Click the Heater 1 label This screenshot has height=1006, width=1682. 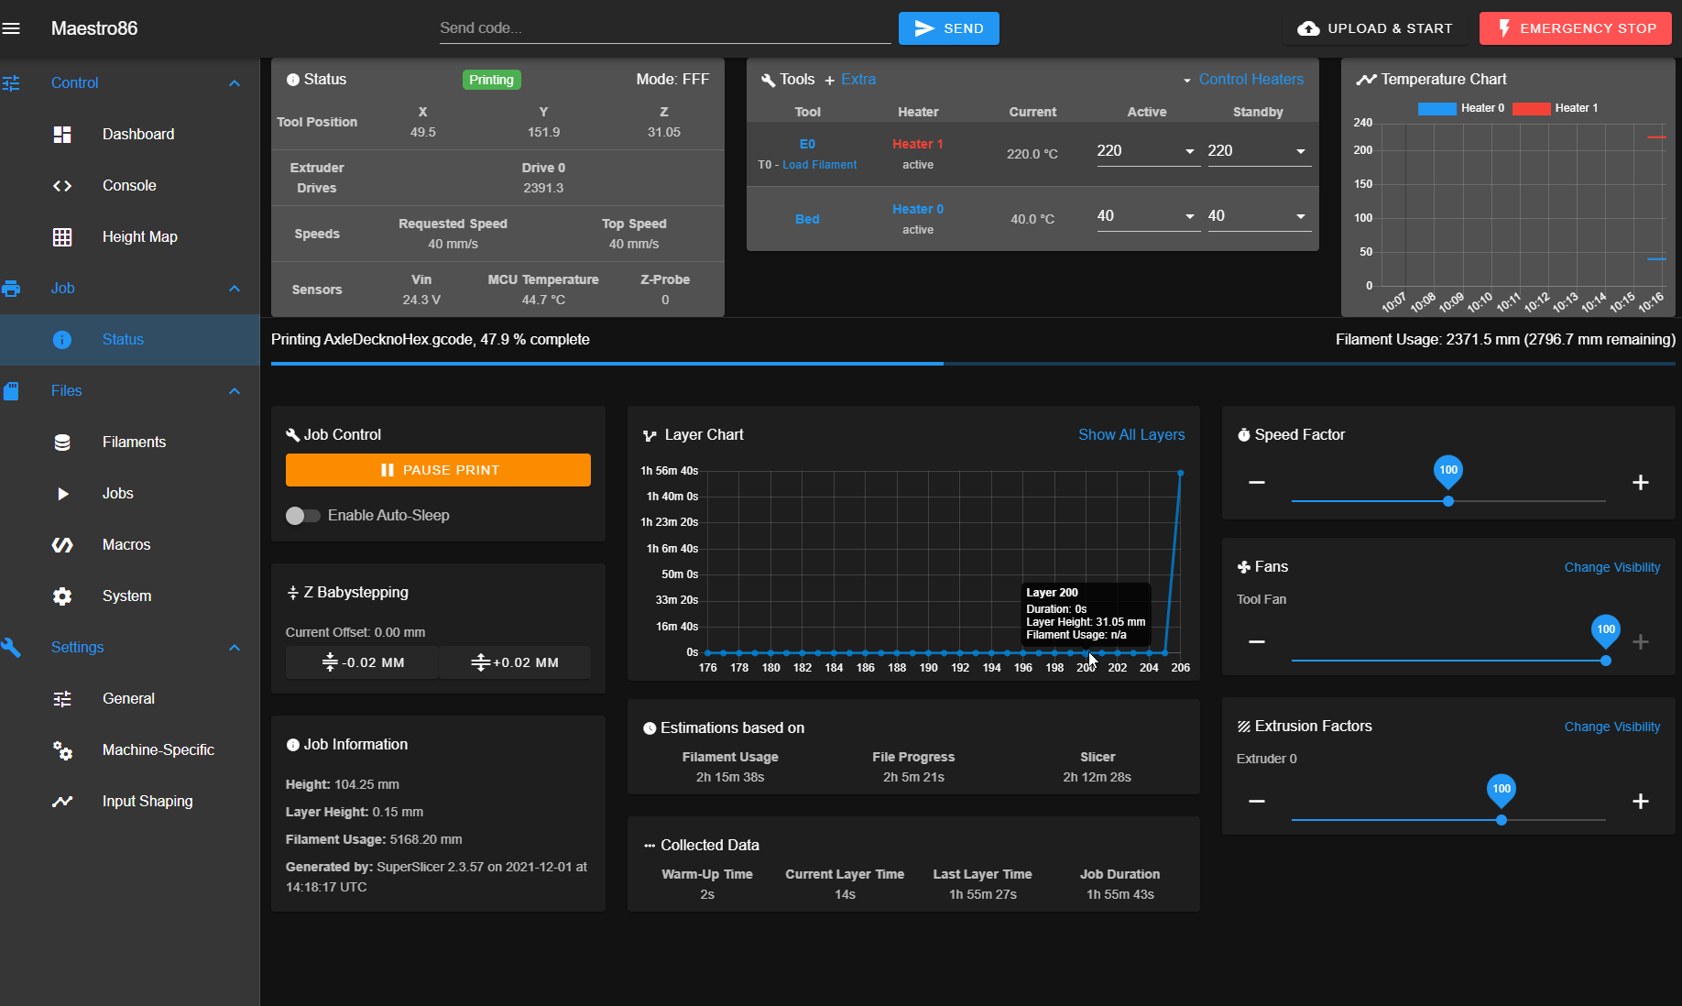918,145
